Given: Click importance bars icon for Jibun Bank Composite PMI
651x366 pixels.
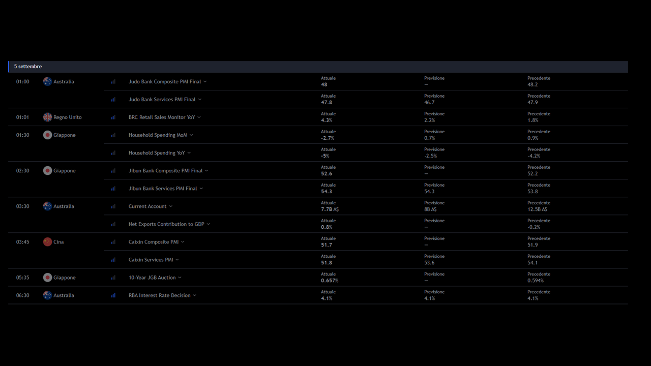Looking at the screenshot, I should tap(113, 171).
